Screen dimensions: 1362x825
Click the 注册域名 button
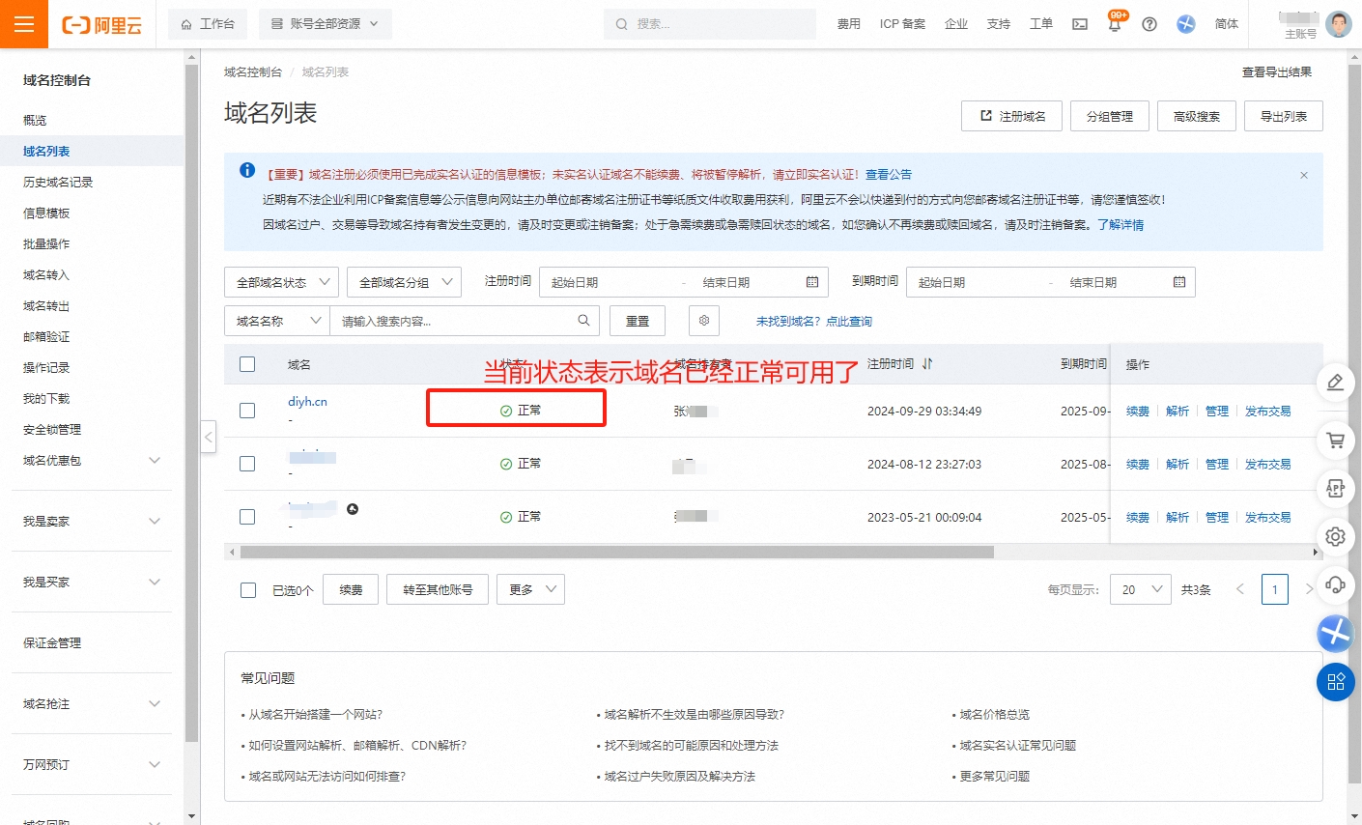[x=1011, y=115]
